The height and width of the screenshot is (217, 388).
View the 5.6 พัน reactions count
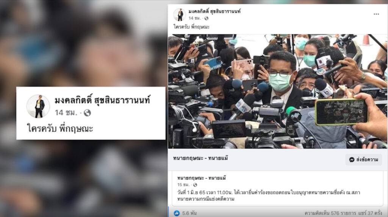pos(189,213)
